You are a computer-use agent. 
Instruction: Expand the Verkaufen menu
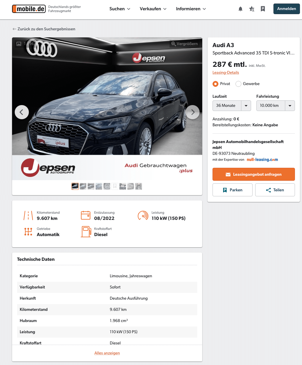[x=153, y=9]
